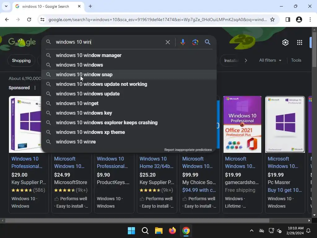Click Buy 10 get 10 promotion text
The height and width of the screenshot is (238, 317).
[285, 190]
